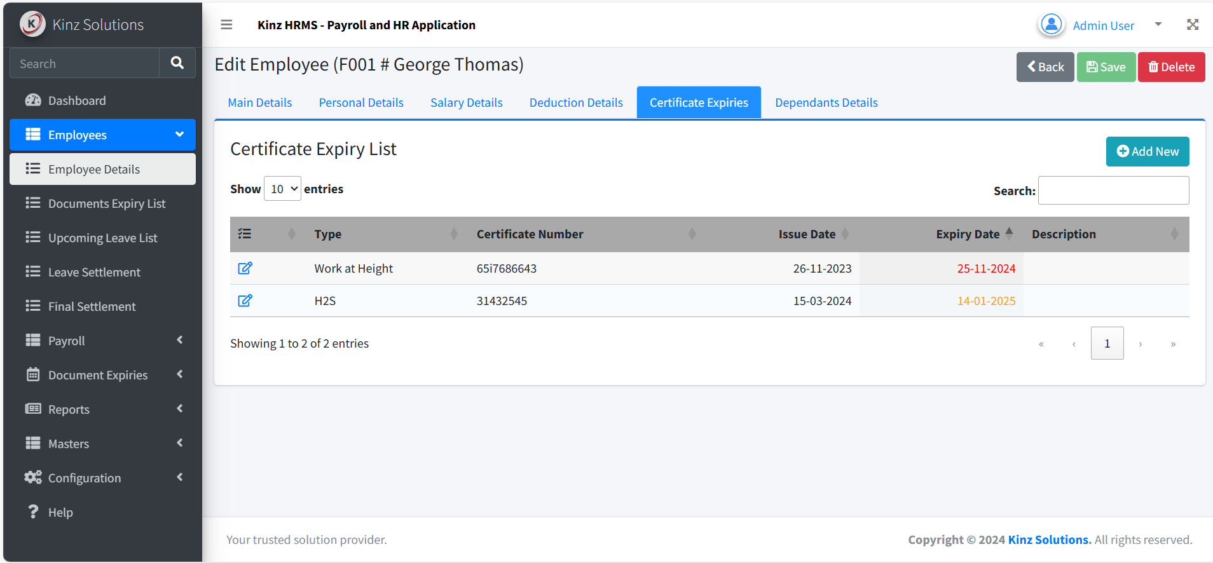Expand the Masters submenu chevron
Viewport: 1213px width, 563px height.
coord(180,443)
